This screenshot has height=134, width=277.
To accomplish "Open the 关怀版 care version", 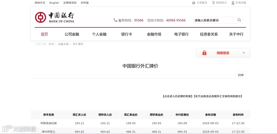I will coord(85,3).
